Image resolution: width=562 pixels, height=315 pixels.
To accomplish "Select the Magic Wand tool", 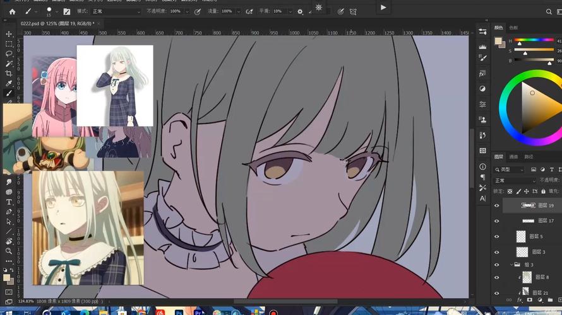I will [9, 64].
